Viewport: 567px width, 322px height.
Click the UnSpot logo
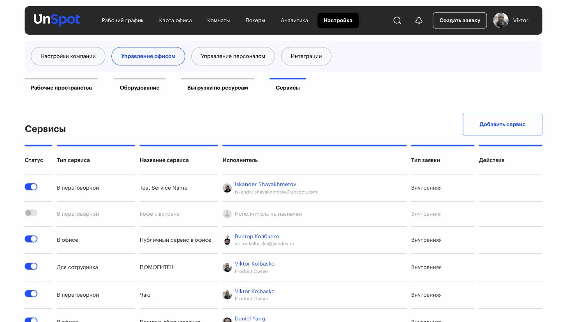(57, 19)
